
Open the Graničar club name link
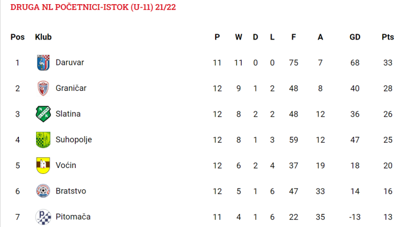[71, 88]
